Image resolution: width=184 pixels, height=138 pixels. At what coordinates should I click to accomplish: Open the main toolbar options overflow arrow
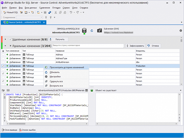(x=83, y=12)
